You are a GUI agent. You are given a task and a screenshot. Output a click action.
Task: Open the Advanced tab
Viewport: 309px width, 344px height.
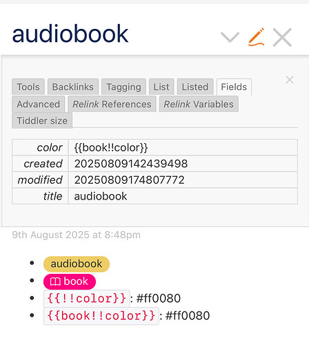(39, 104)
